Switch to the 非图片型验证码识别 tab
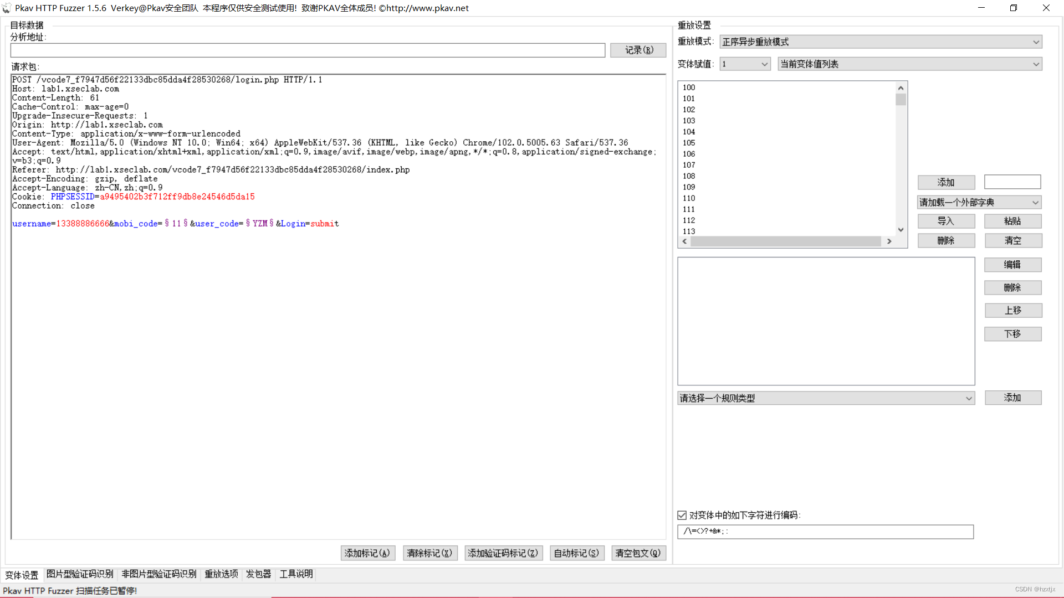1064x598 pixels. [x=159, y=574]
